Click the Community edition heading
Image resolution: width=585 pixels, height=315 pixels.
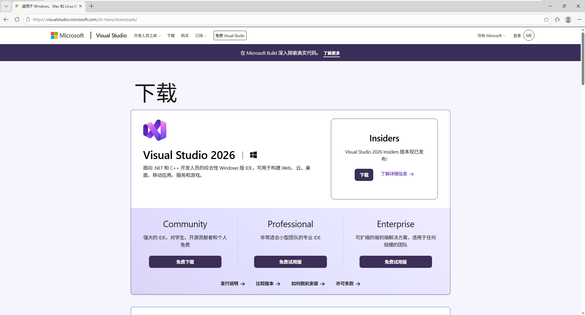point(185,224)
